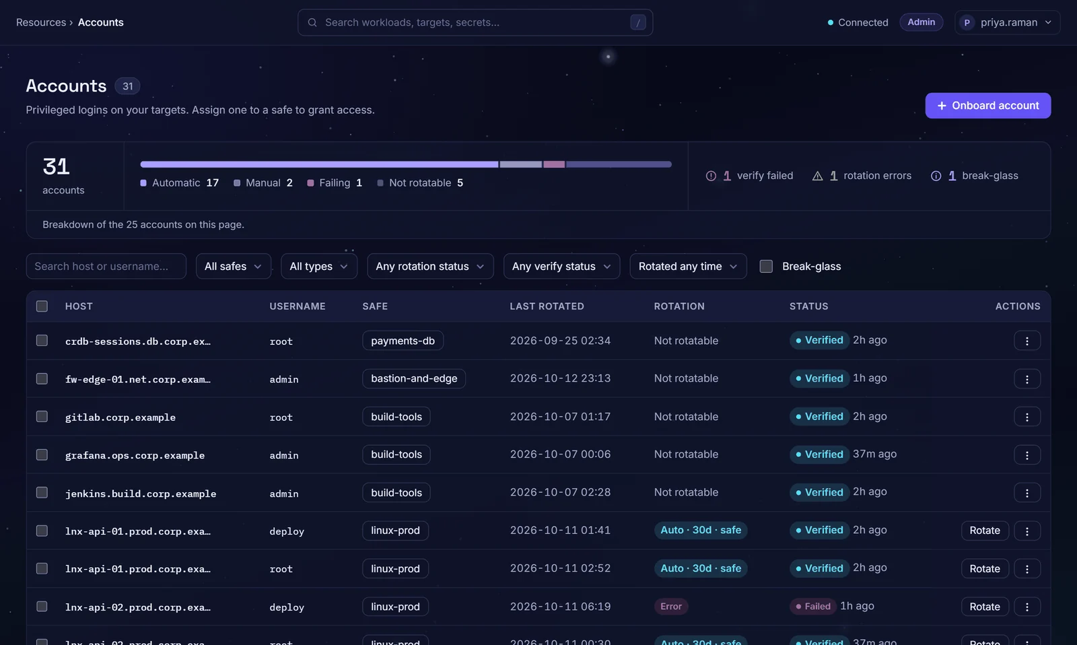
Task: Click the purple Automatic segment of breakdown bar
Action: (x=319, y=164)
